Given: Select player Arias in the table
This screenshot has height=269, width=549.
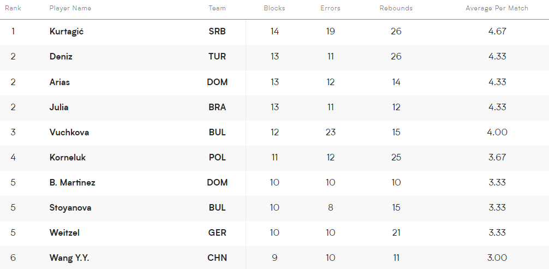Looking at the screenshot, I should point(59,82).
